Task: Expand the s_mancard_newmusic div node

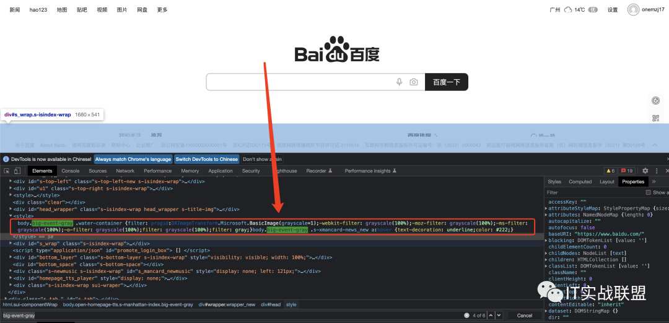Action: (x=11, y=271)
